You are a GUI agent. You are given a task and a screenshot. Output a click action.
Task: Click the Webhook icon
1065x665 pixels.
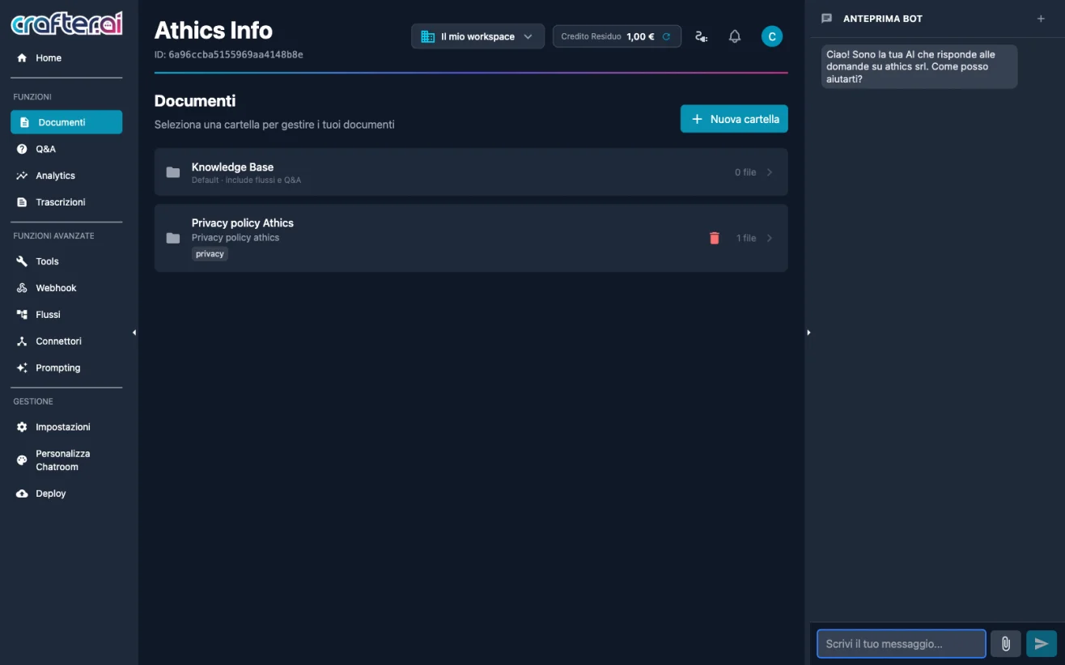(22, 288)
